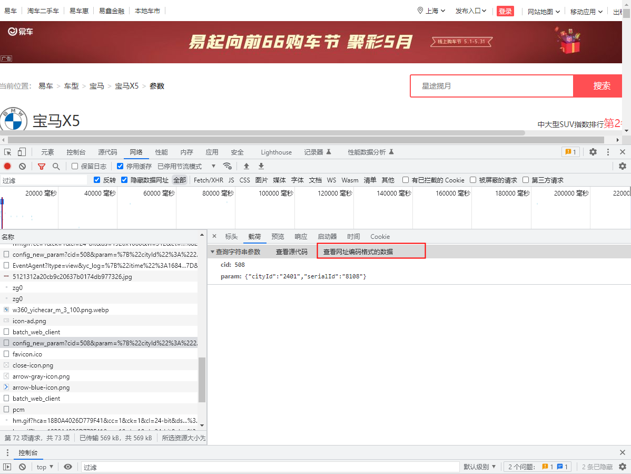The height and width of the screenshot is (474, 631).
Task: Open 宝马X5 breadcrumb link
Action: [x=127, y=86]
